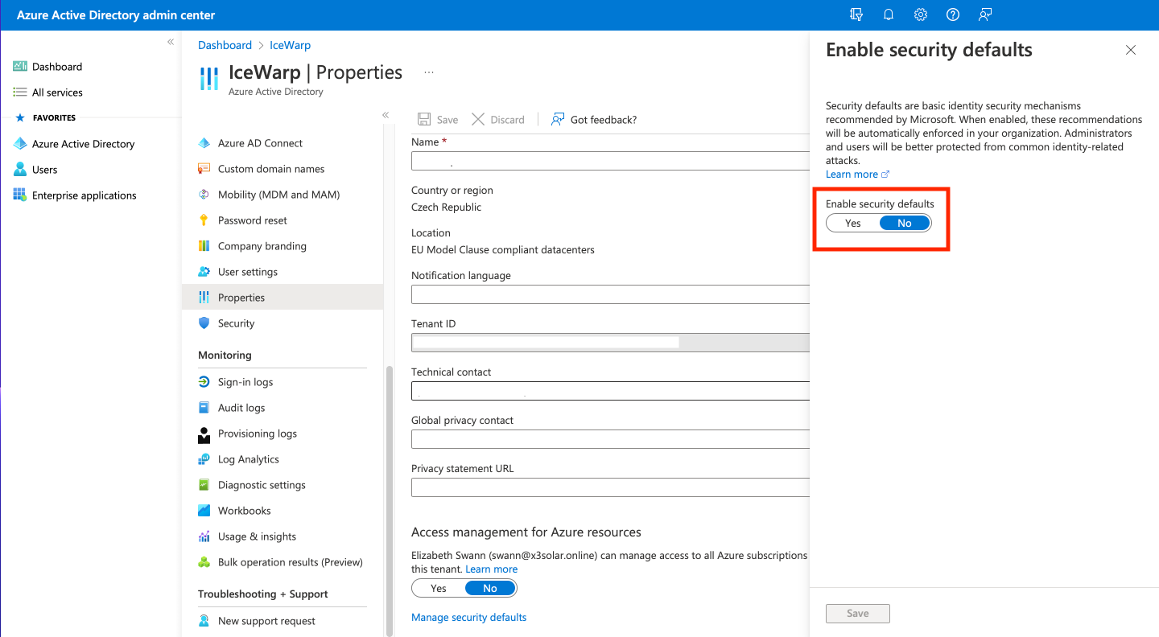Viewport: 1159px width, 637px height.
Task: Select Properties in the resource menu
Action: (283, 298)
